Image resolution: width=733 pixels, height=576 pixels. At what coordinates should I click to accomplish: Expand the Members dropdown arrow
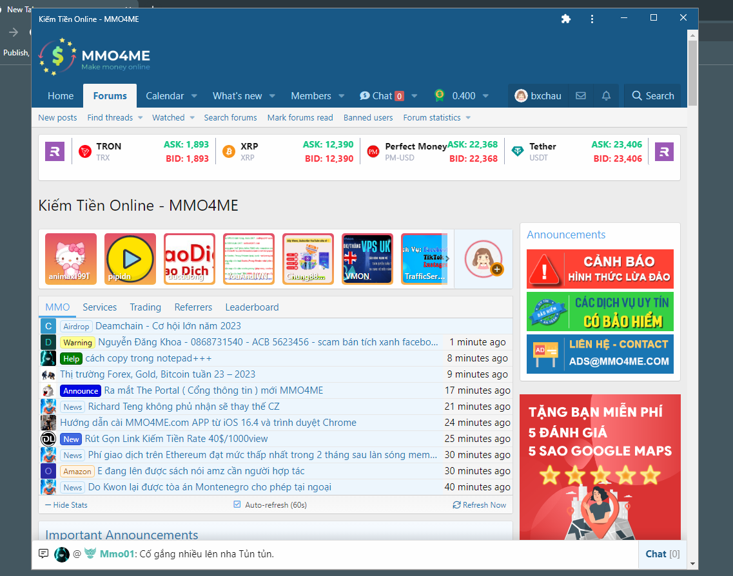click(x=341, y=96)
